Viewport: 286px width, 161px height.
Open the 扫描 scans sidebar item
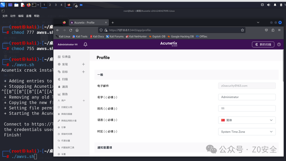click(63, 79)
